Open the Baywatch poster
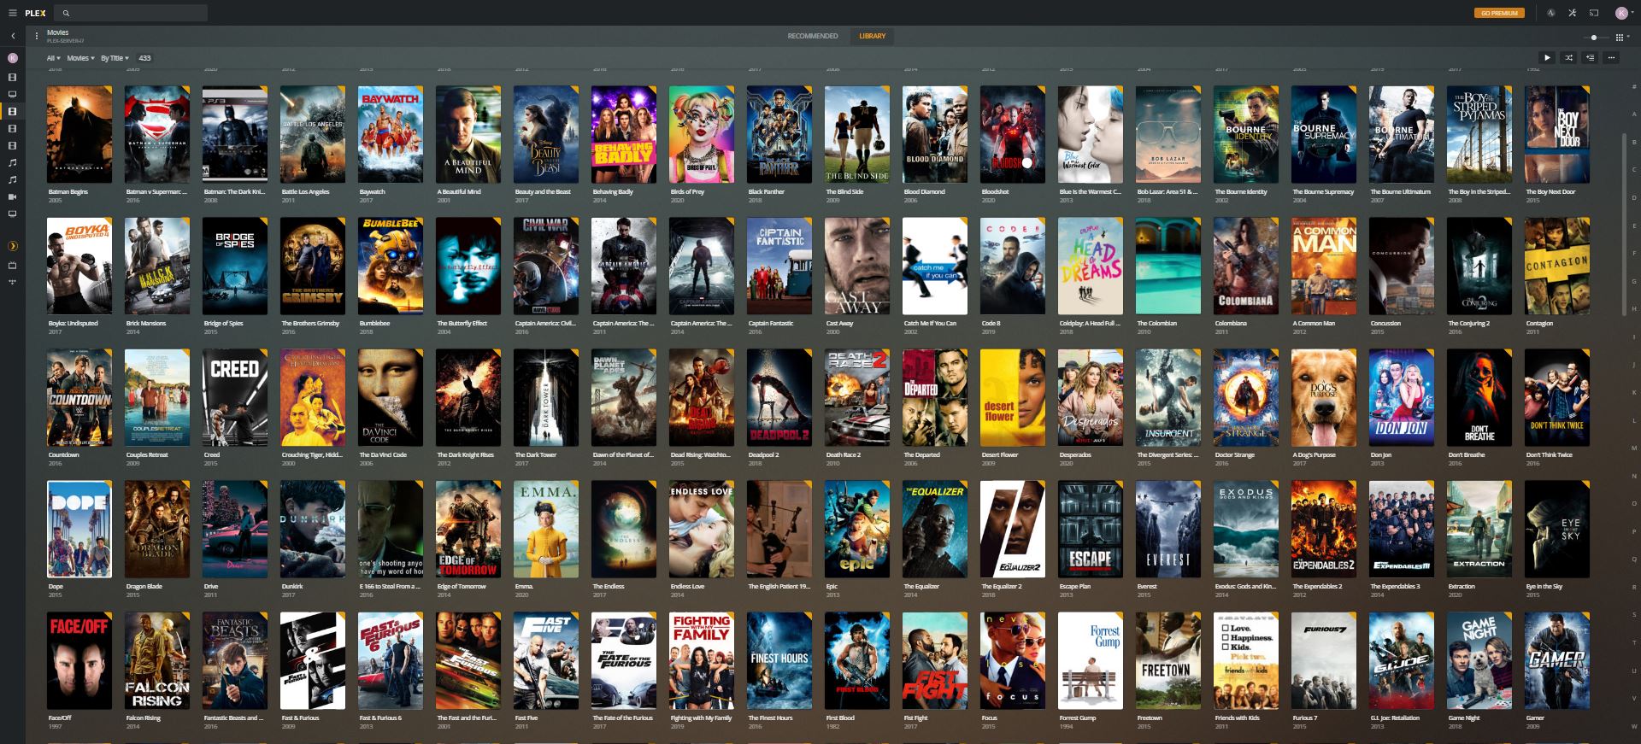Screen dimensions: 1641x744 pyautogui.click(x=391, y=134)
